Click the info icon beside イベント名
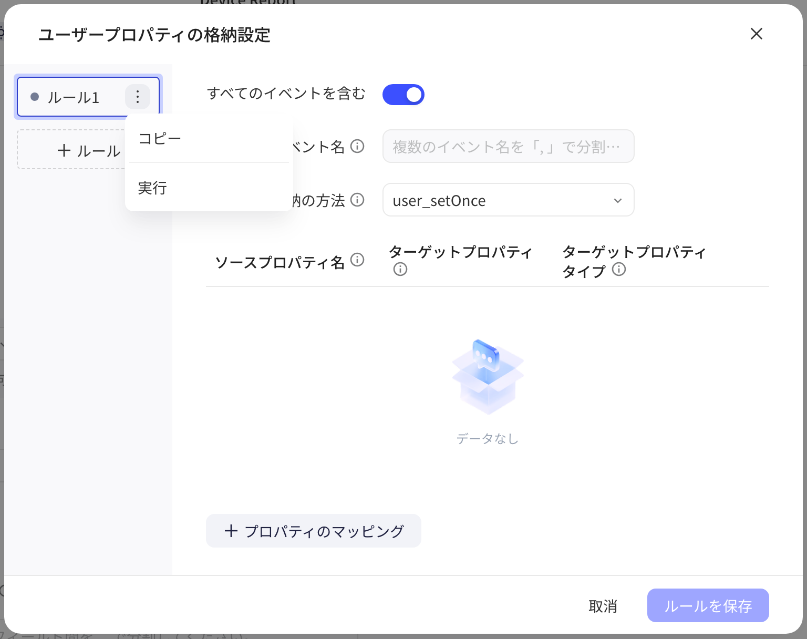Image resolution: width=807 pixels, height=639 pixels. coord(357,146)
